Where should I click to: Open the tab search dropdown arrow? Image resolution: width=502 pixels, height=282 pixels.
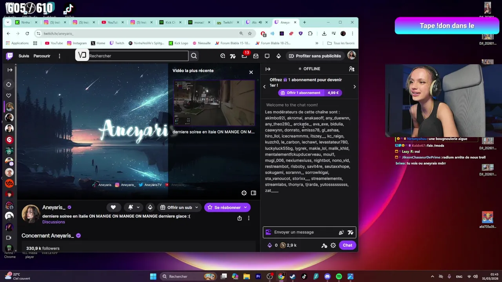[x=8, y=22]
